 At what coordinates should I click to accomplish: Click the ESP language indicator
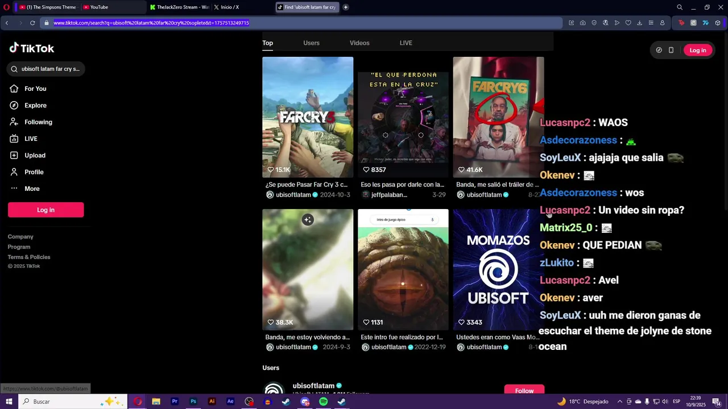(677, 402)
